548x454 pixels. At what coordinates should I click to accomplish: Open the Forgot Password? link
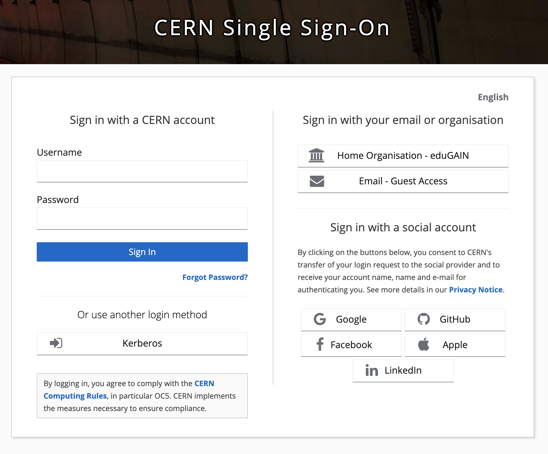[x=215, y=277]
